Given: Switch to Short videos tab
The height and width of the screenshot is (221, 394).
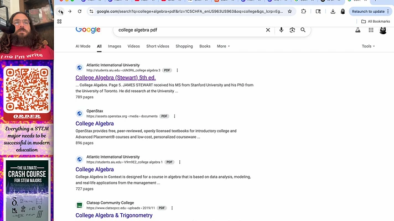Looking at the screenshot, I should click(158, 46).
